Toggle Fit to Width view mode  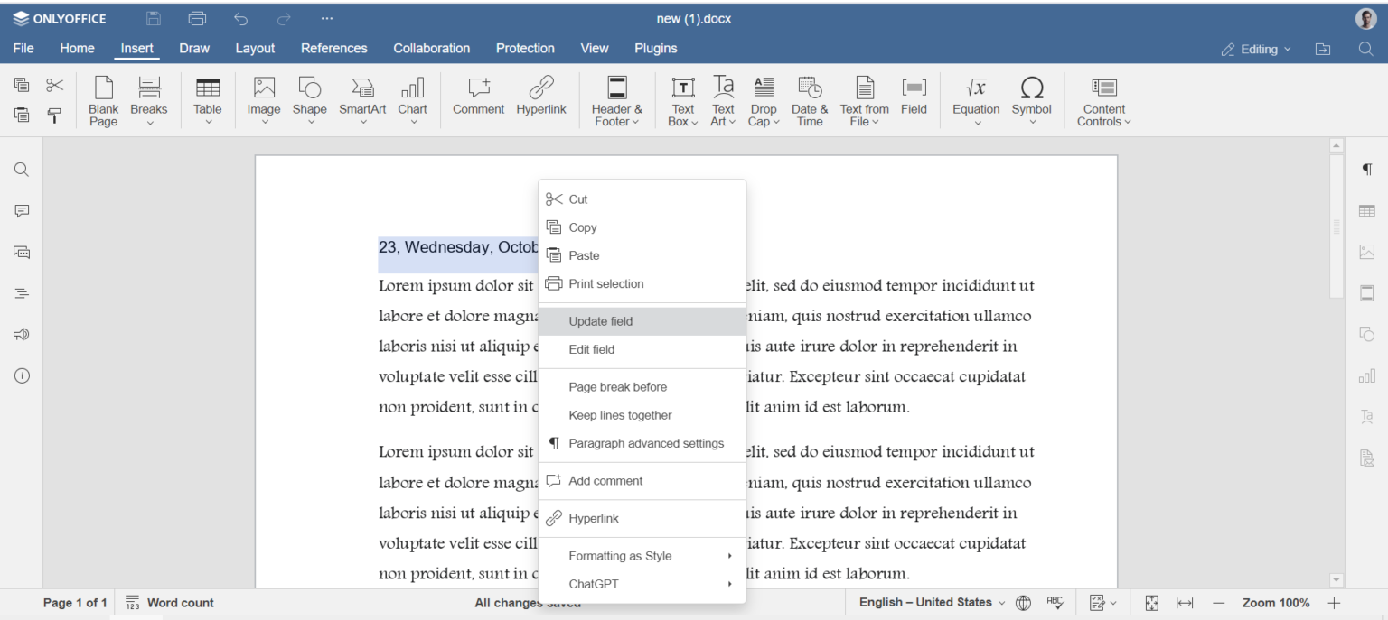pos(1185,602)
